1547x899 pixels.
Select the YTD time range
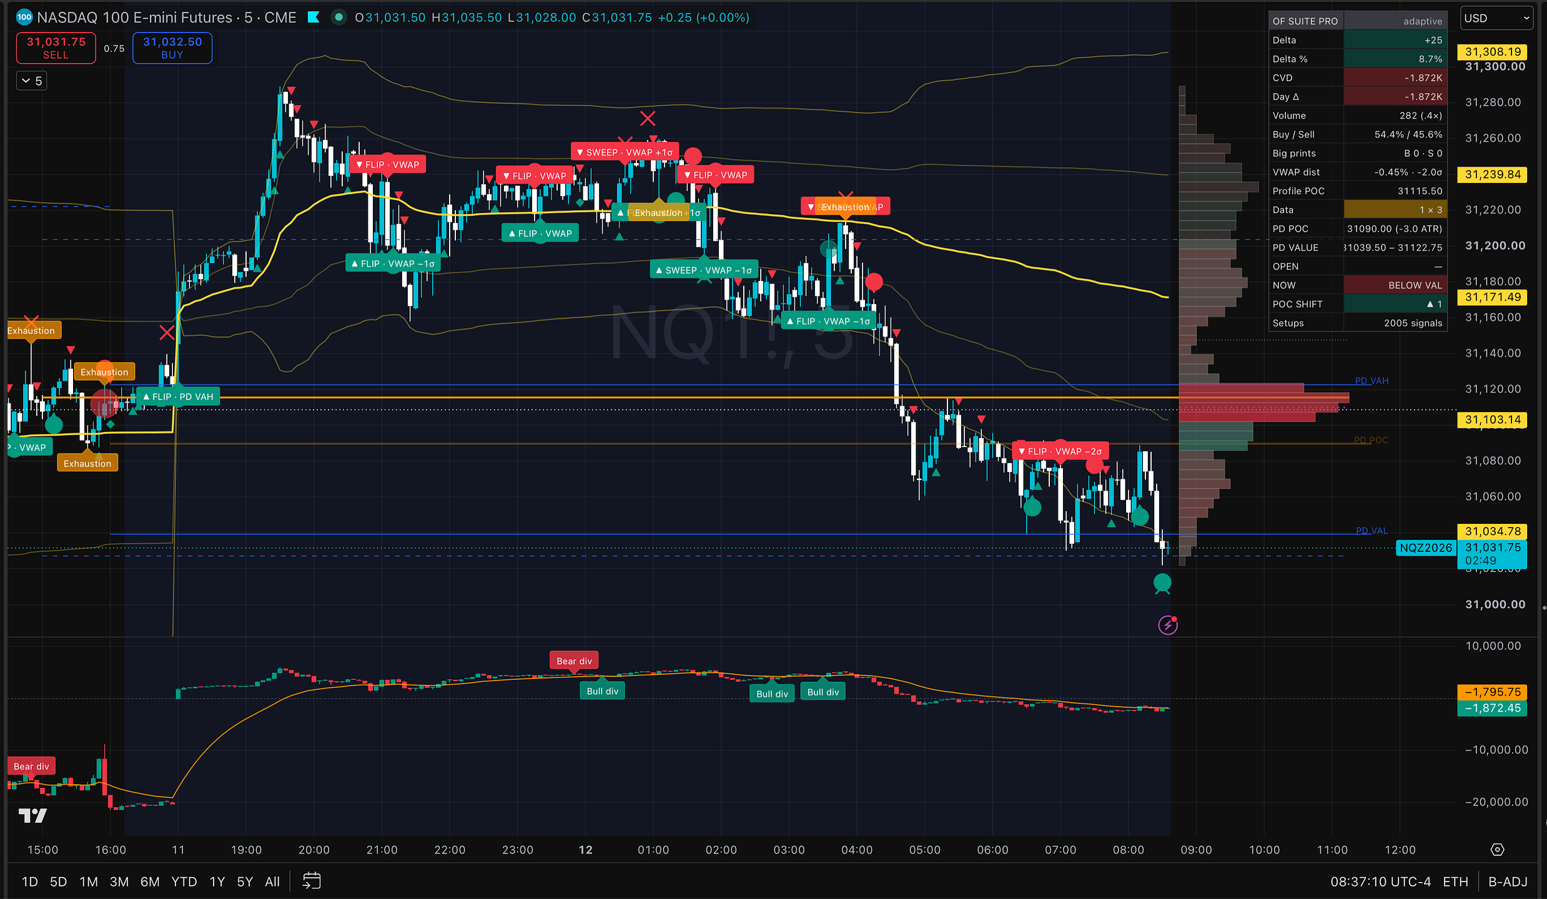coord(184,882)
